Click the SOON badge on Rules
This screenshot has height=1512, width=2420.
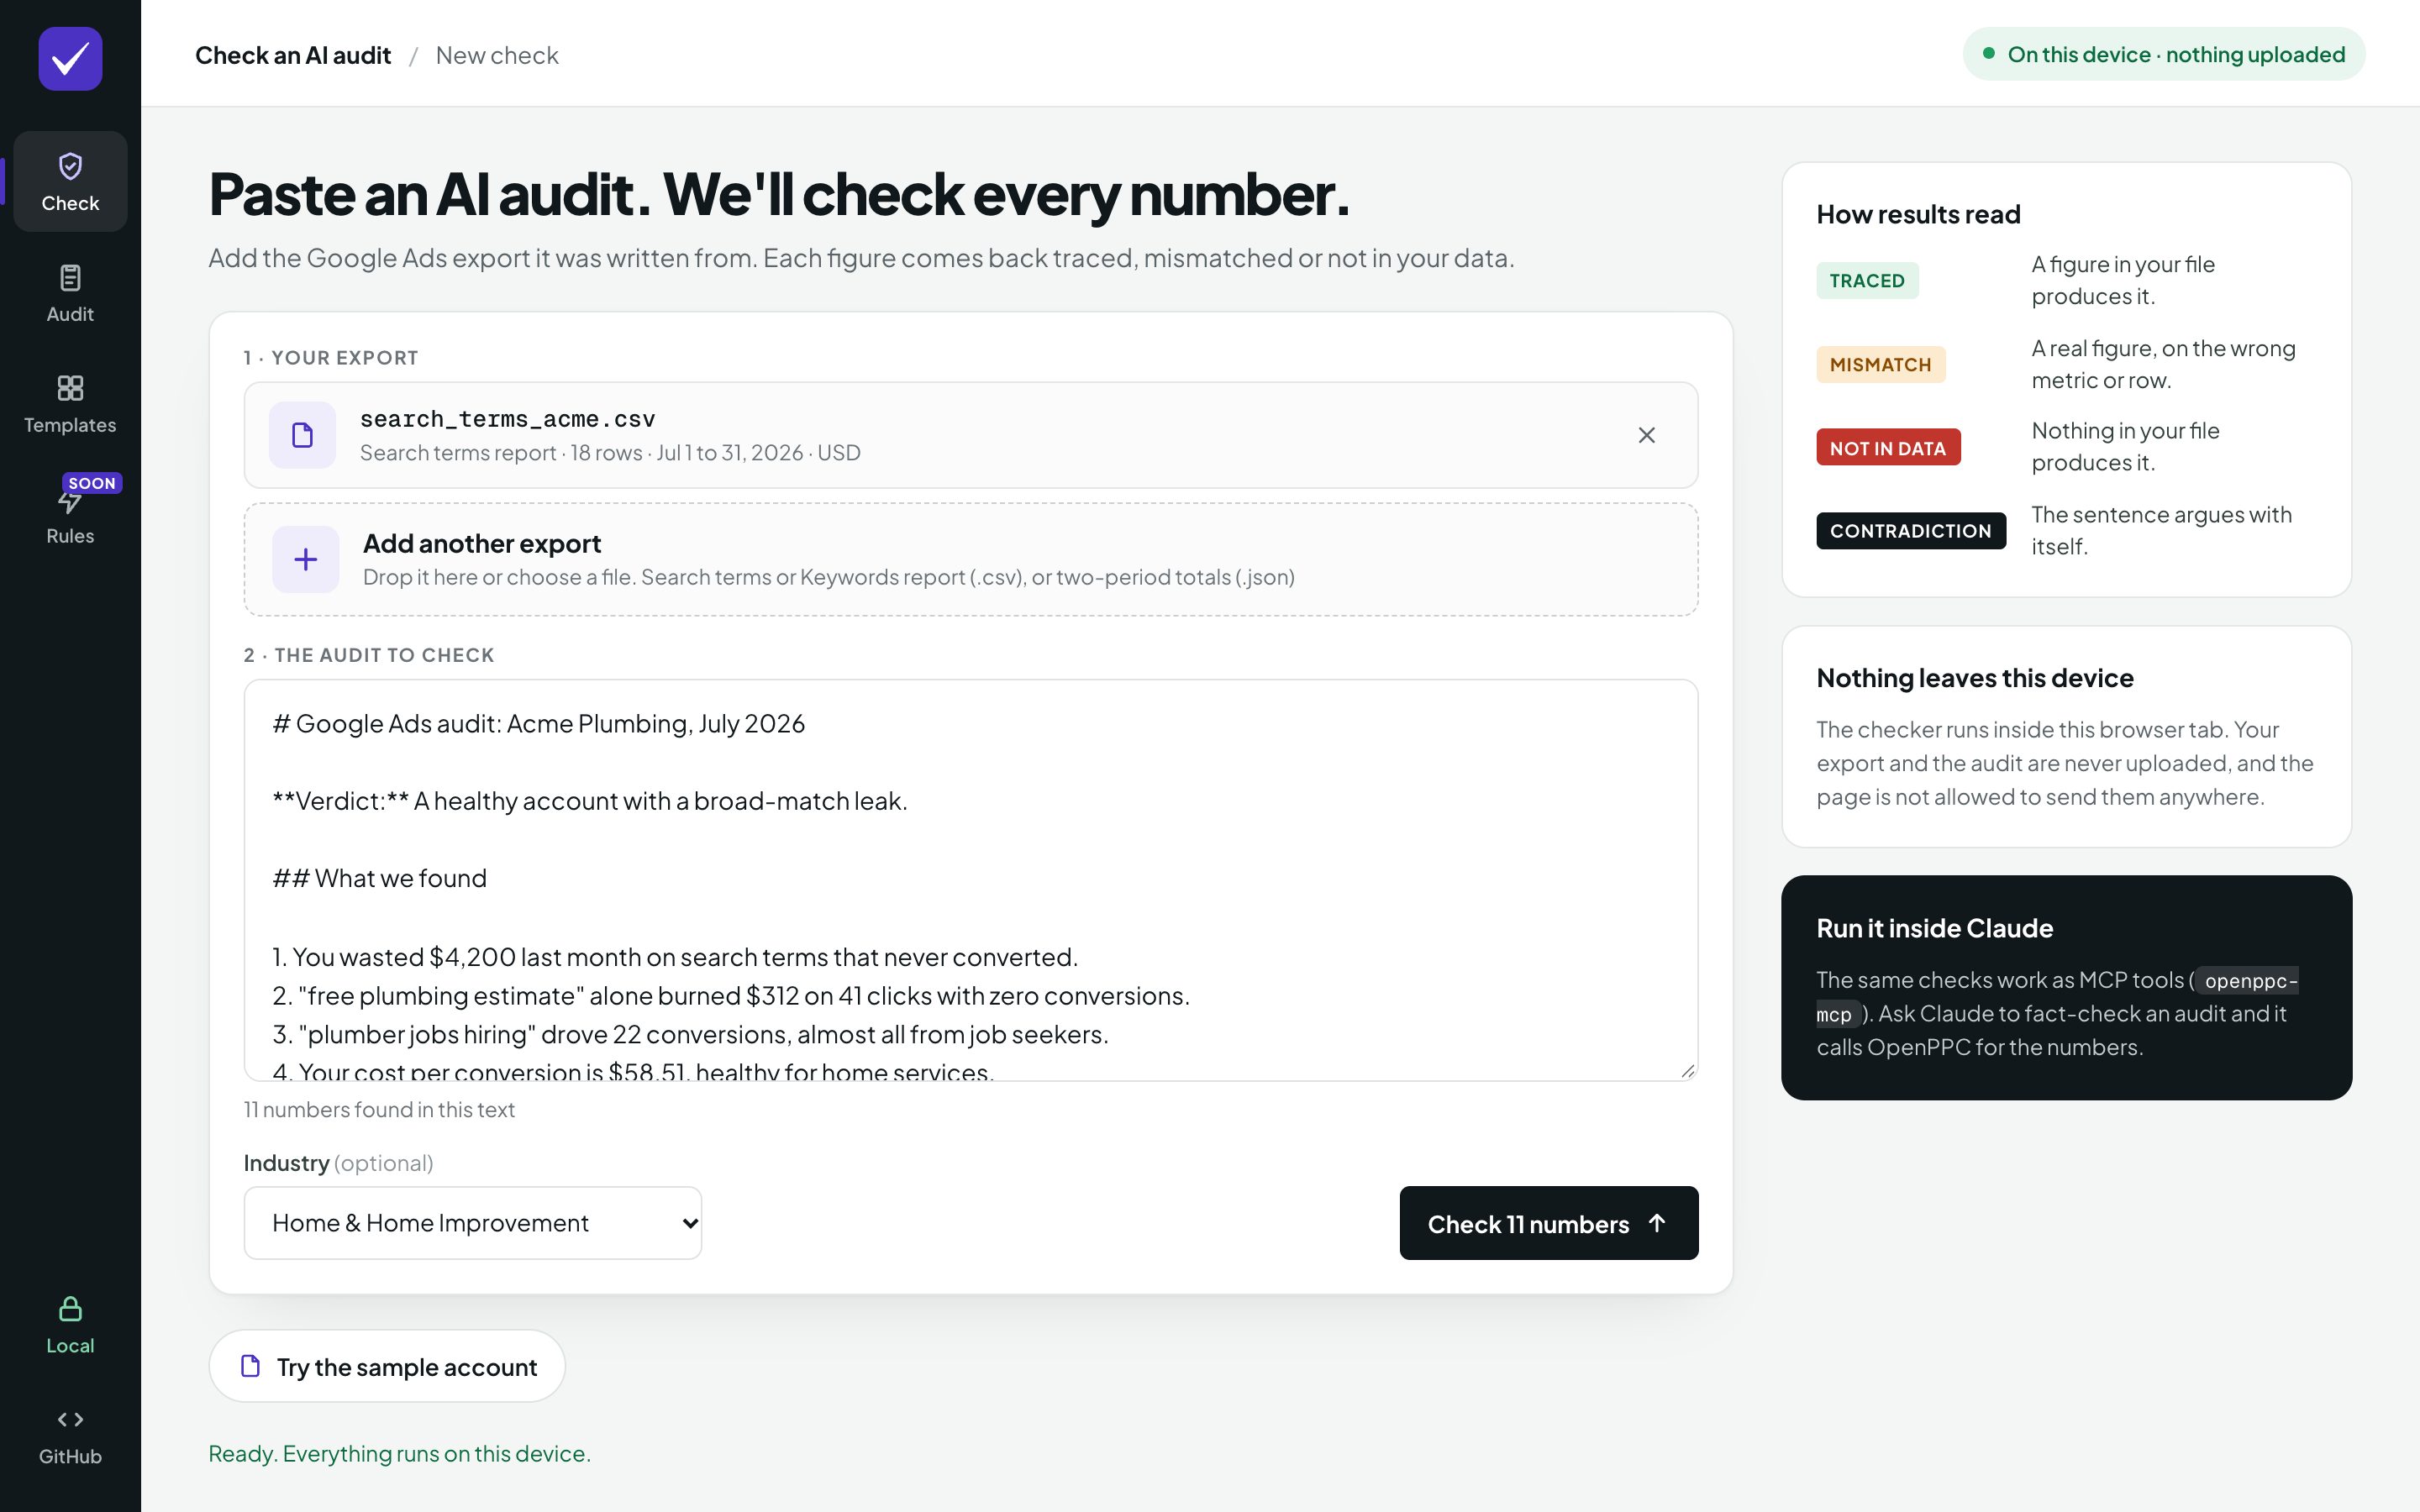92,483
